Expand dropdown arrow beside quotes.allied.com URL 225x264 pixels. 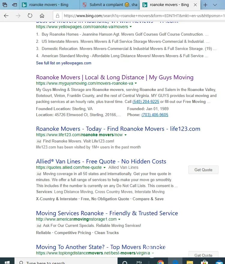105,167
